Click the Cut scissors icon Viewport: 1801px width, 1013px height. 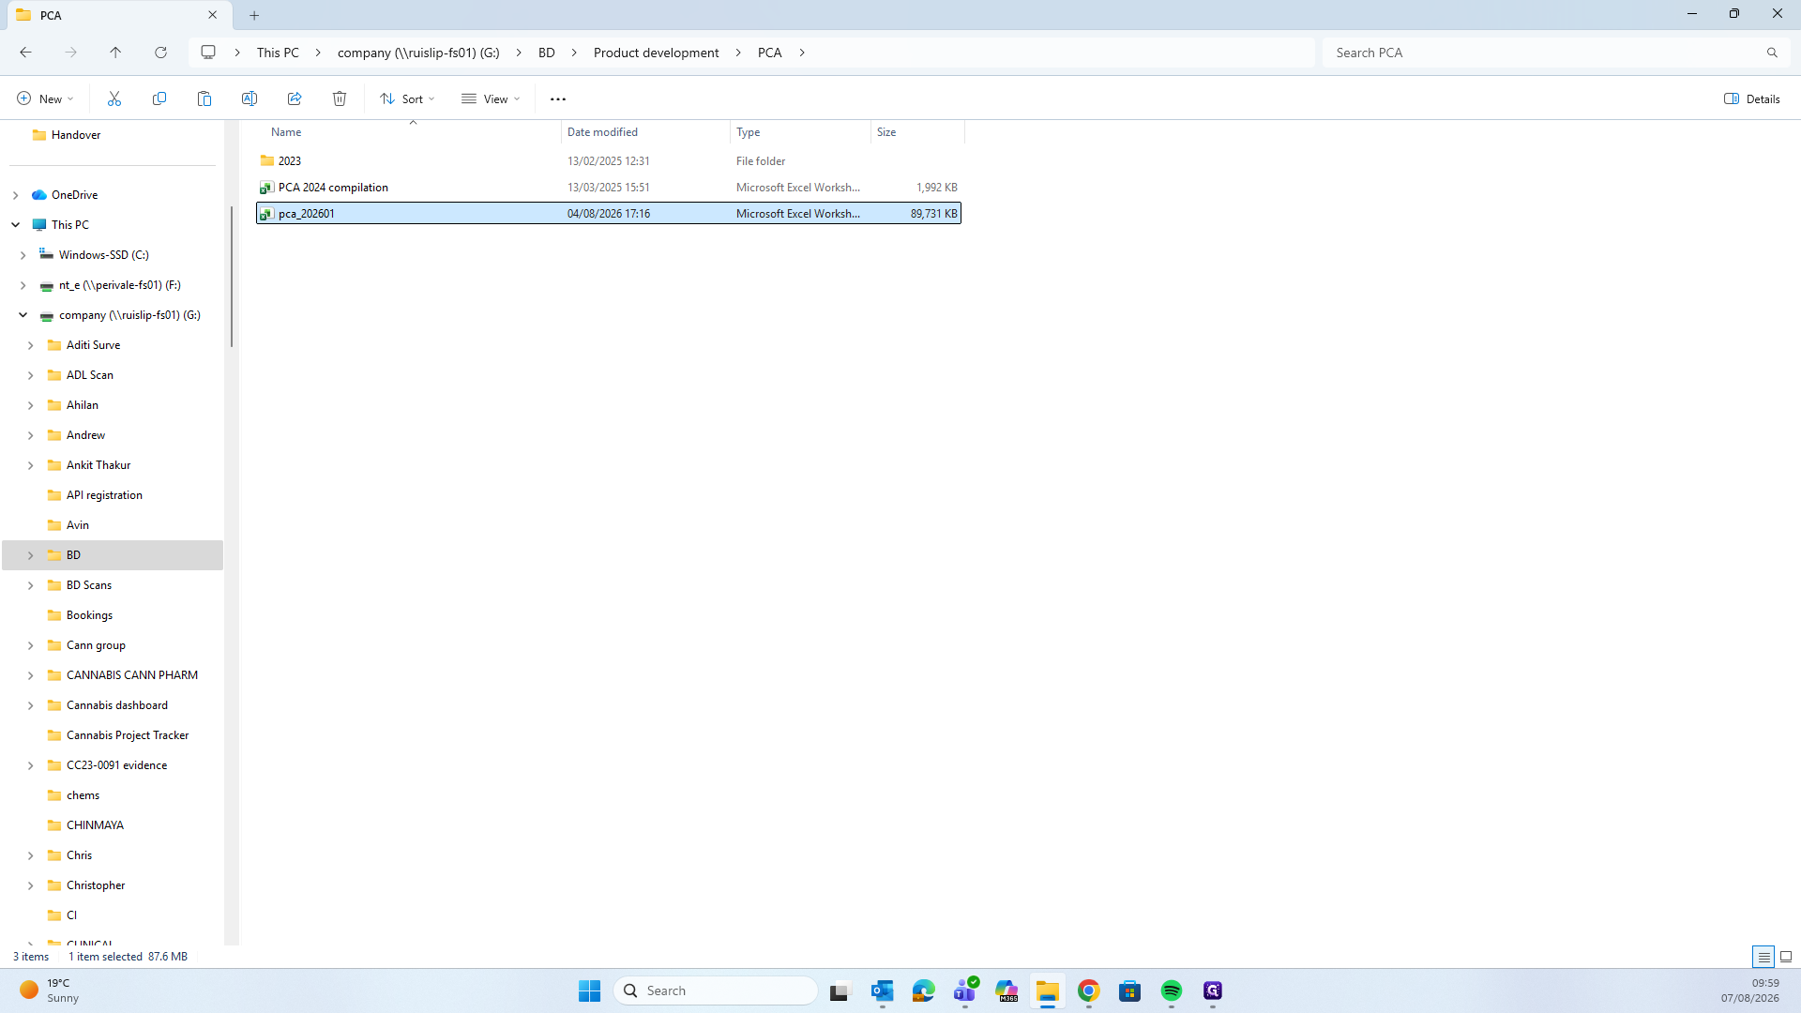pyautogui.click(x=114, y=98)
